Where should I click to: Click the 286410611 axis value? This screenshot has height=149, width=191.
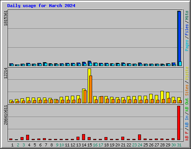(6, 115)
